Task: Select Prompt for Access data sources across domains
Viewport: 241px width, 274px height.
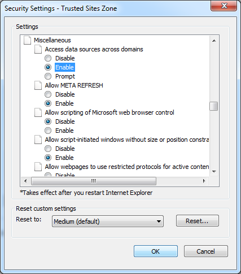Action: point(48,76)
